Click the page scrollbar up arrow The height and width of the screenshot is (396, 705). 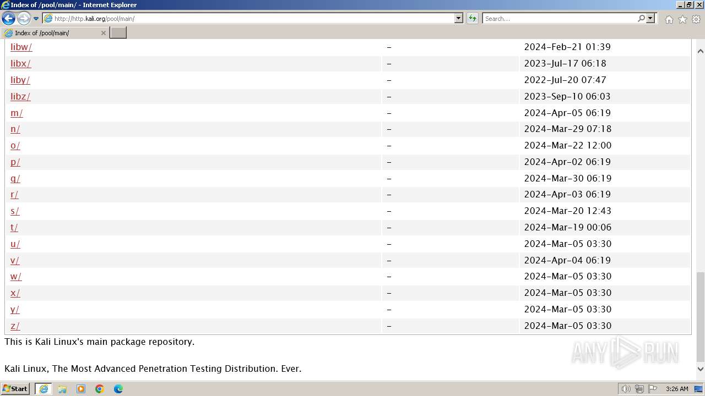(x=701, y=51)
